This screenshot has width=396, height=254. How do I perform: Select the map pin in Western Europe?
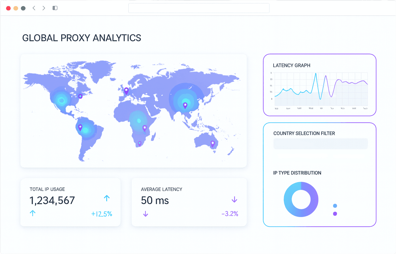pyautogui.click(x=126, y=91)
